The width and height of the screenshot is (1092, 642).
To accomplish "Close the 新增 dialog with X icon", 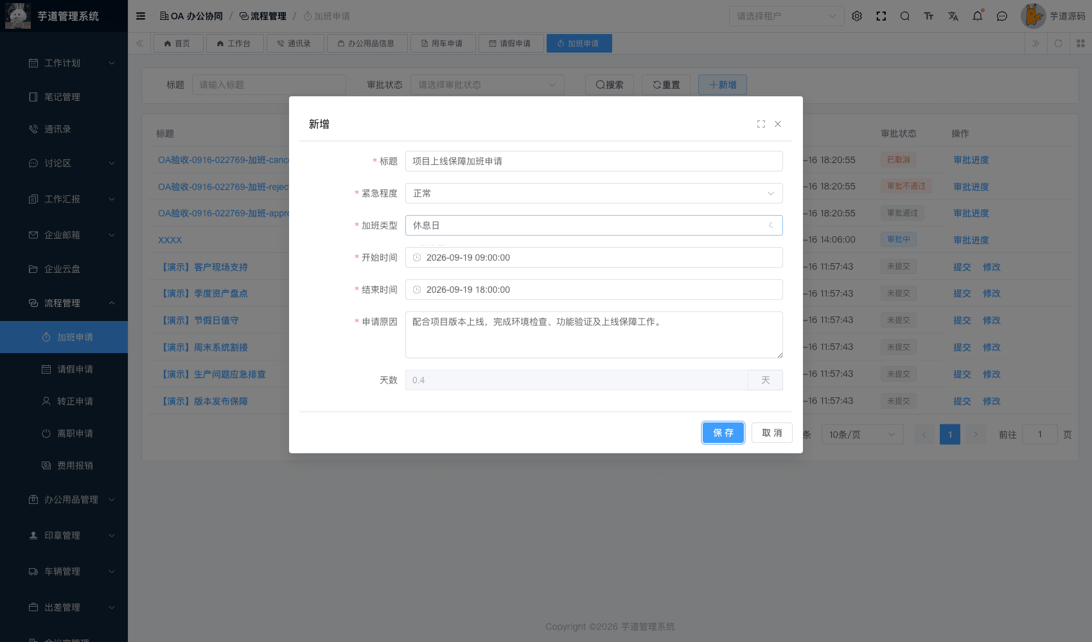I will pos(778,124).
